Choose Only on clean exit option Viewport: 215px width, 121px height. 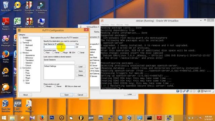[66, 86]
